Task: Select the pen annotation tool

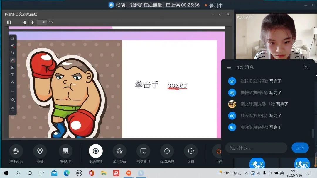Action: click(13, 60)
